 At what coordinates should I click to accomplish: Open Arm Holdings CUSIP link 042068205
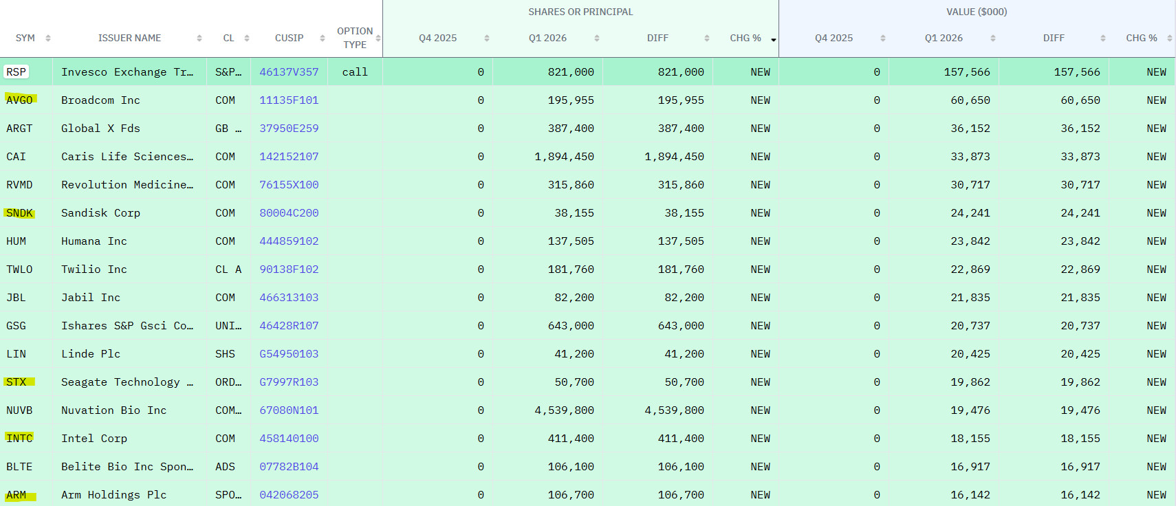pos(289,495)
